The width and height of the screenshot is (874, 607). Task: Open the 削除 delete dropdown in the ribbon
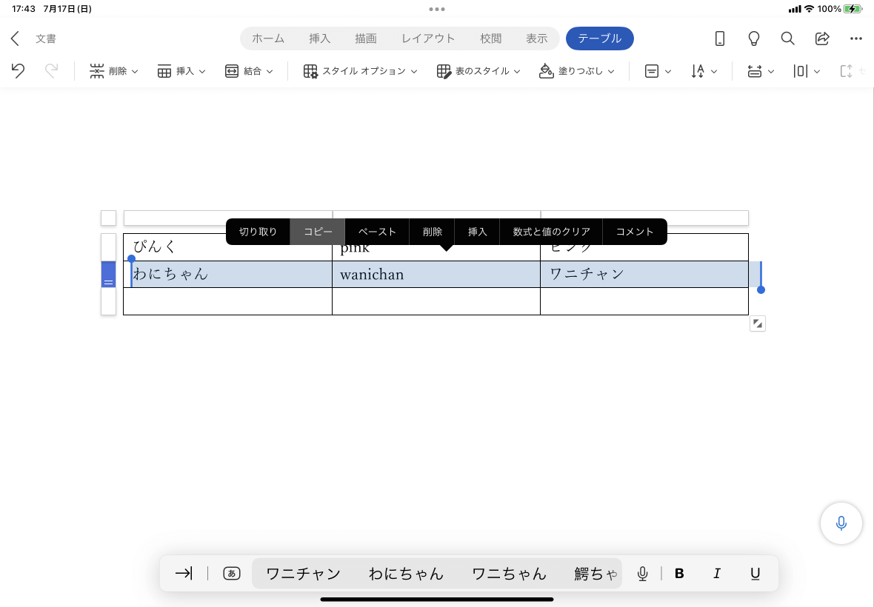[x=114, y=71]
